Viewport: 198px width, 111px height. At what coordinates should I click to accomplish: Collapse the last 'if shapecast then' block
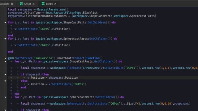pyautogui.click(x=5, y=110)
